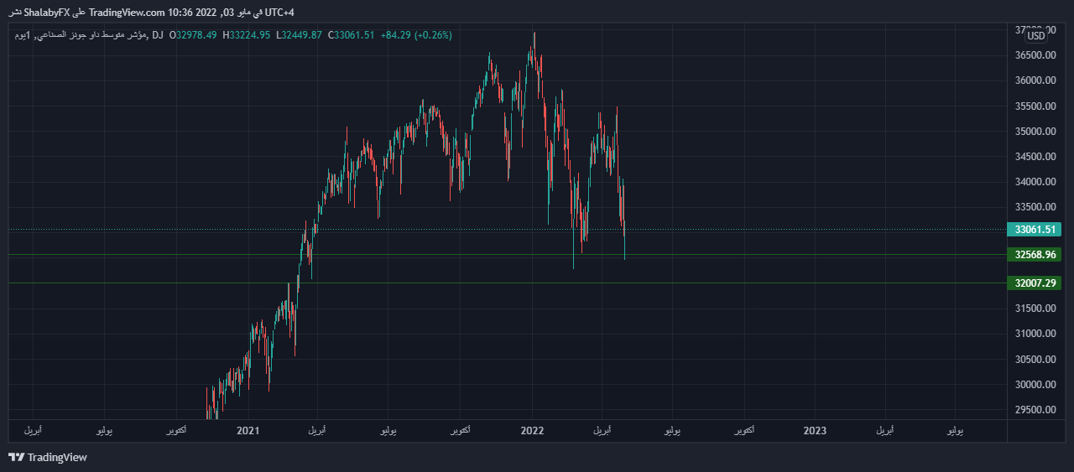
Task: Click the UTC+4 timezone text in header
Action: pyautogui.click(x=279, y=13)
